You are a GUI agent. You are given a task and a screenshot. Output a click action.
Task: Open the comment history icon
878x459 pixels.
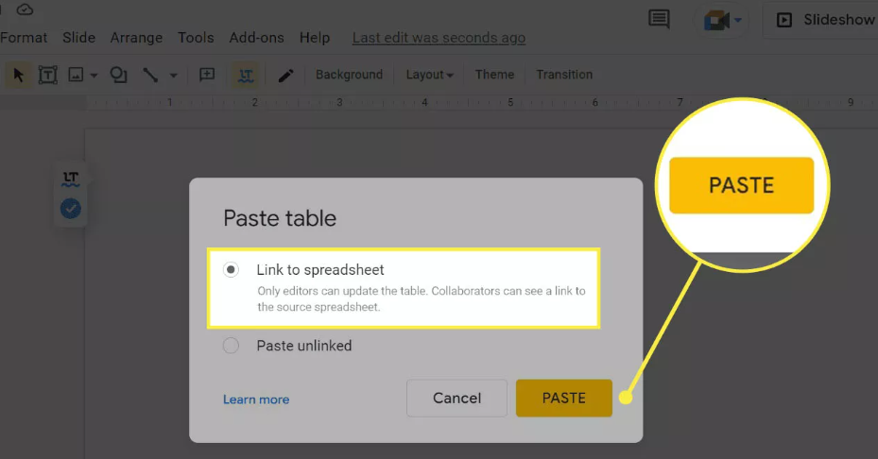coord(659,19)
